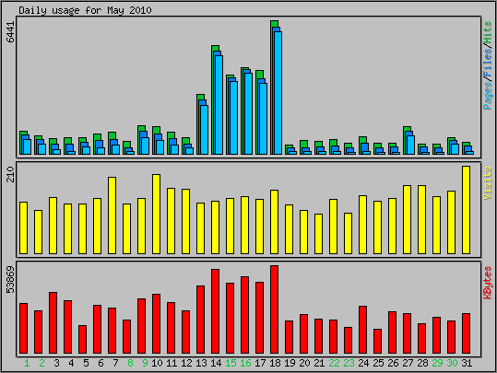Click day label 6 on the x-axis
Image resolution: width=497 pixels, height=373 pixels.
coord(101,363)
